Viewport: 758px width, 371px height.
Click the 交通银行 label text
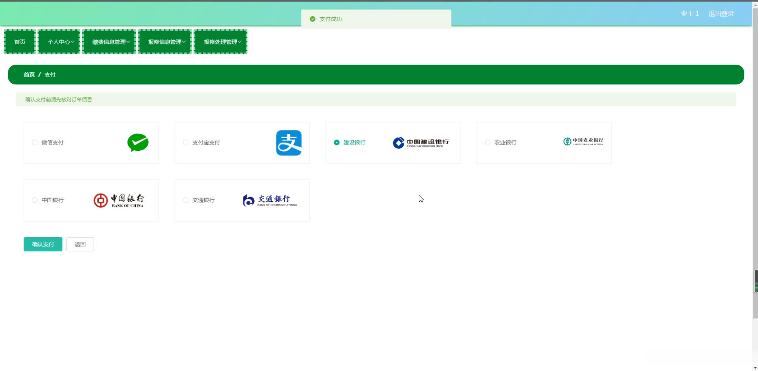click(204, 200)
